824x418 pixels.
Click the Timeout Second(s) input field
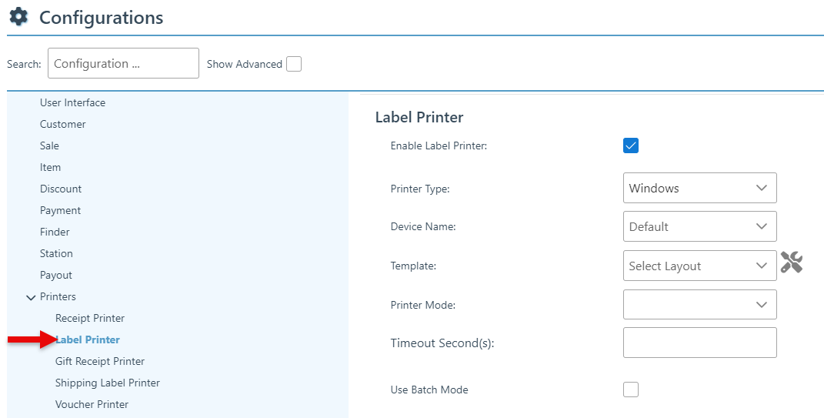pos(699,343)
